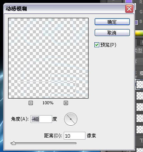The height and width of the screenshot is (152, 143).
Task: Click the 取消 button
Action: pyautogui.click(x=112, y=33)
